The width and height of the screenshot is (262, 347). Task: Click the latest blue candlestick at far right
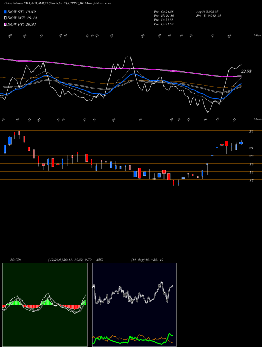[x=241, y=142]
